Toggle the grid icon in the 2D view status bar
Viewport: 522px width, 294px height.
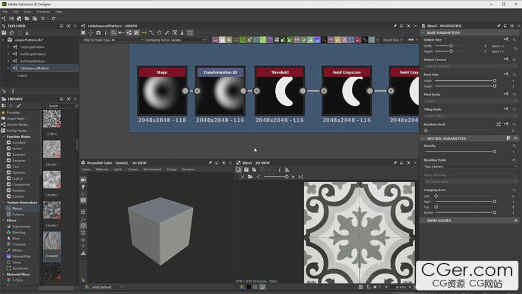tap(361, 287)
